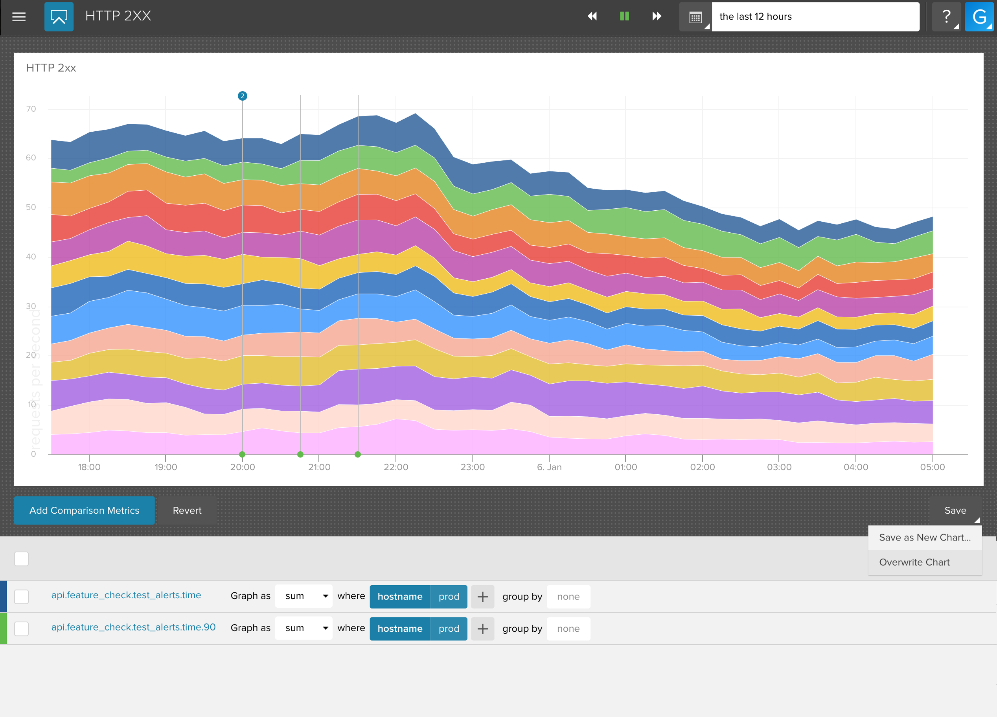Open the hamburger menu
Screen dimensions: 997x717
tap(18, 17)
